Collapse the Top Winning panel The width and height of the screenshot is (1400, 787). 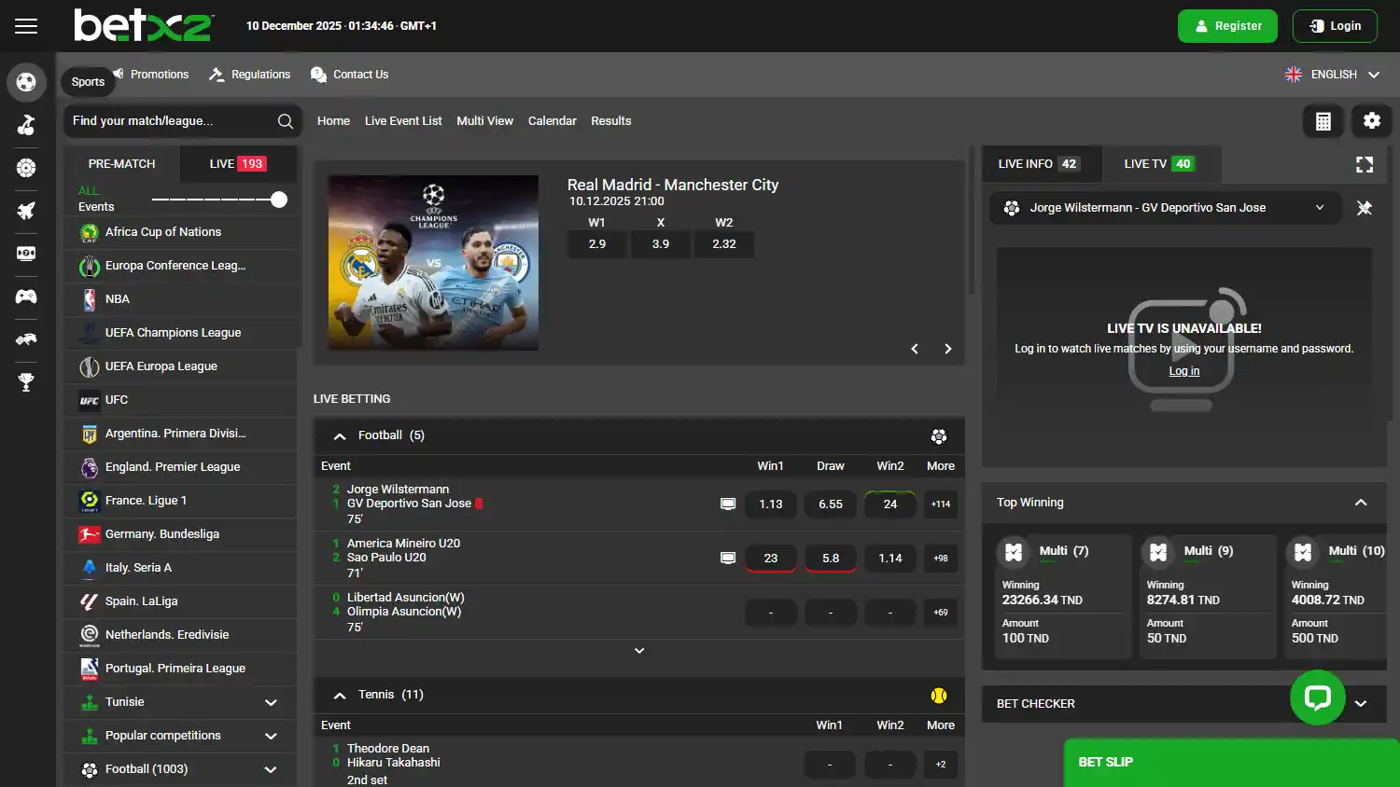coord(1361,503)
